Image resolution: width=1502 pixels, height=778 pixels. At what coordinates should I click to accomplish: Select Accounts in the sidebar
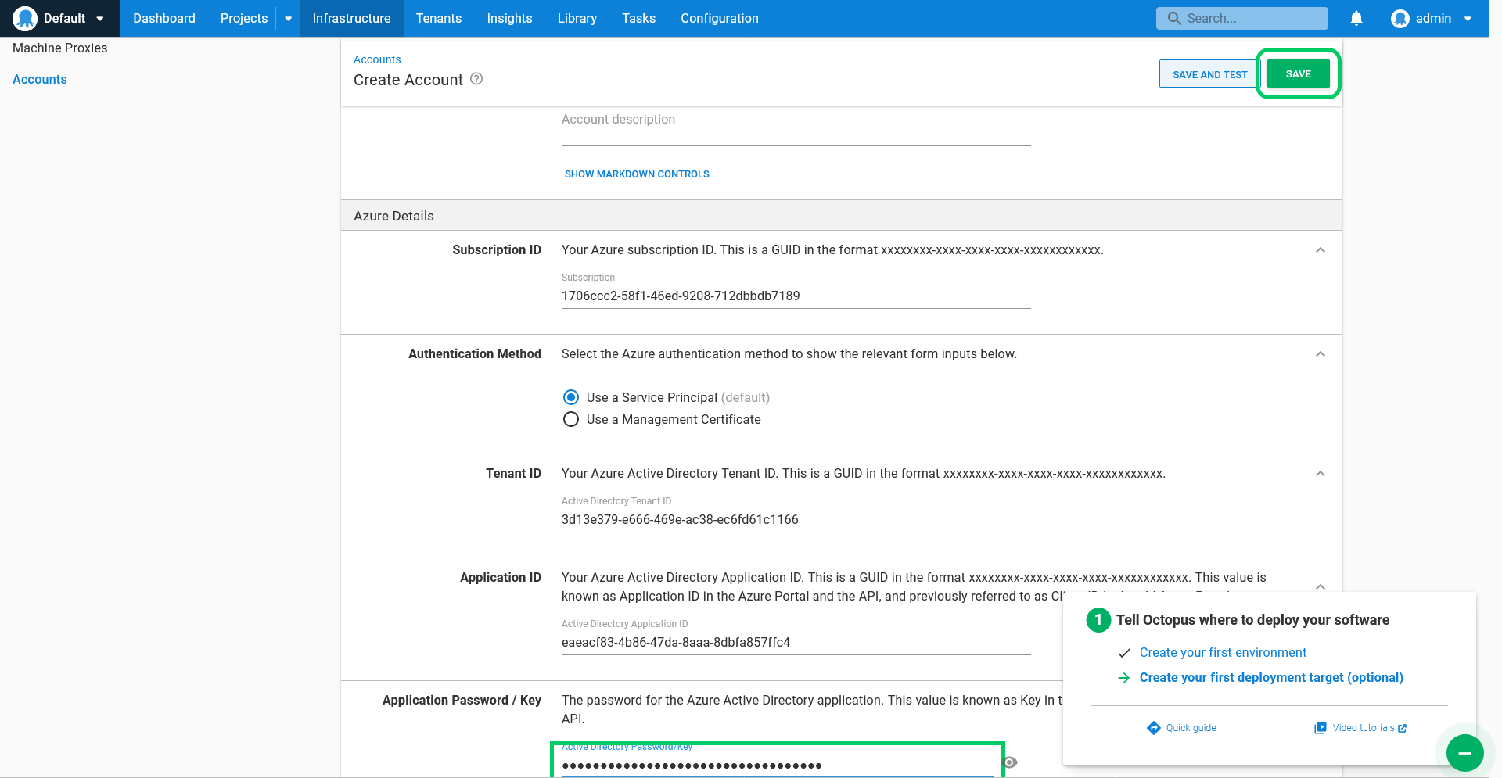point(40,79)
